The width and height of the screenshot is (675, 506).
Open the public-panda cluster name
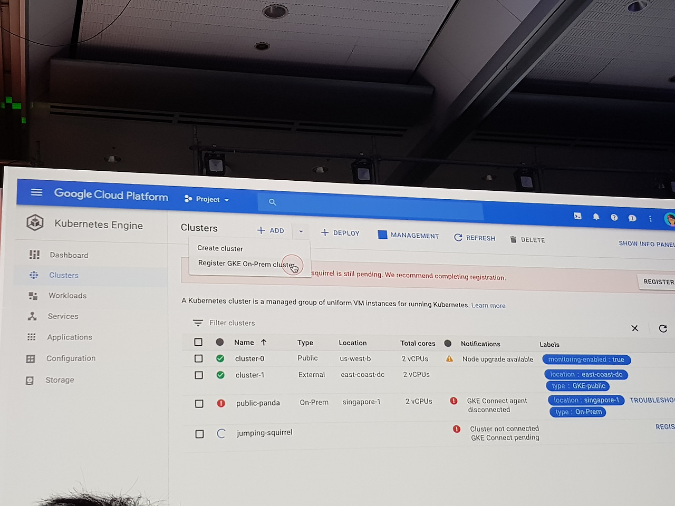click(258, 403)
